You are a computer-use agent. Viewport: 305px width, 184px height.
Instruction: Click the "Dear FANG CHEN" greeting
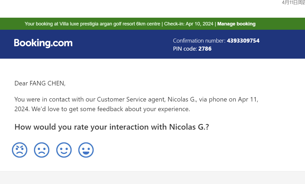[40, 83]
